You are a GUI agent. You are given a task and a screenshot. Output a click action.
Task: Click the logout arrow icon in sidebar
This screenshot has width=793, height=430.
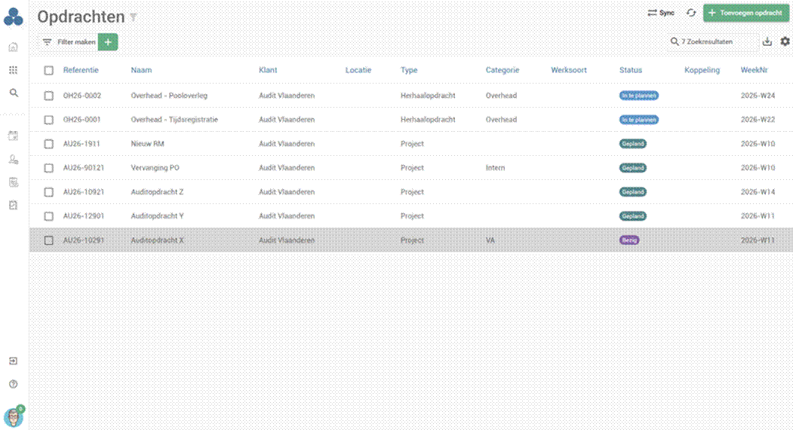pos(13,361)
